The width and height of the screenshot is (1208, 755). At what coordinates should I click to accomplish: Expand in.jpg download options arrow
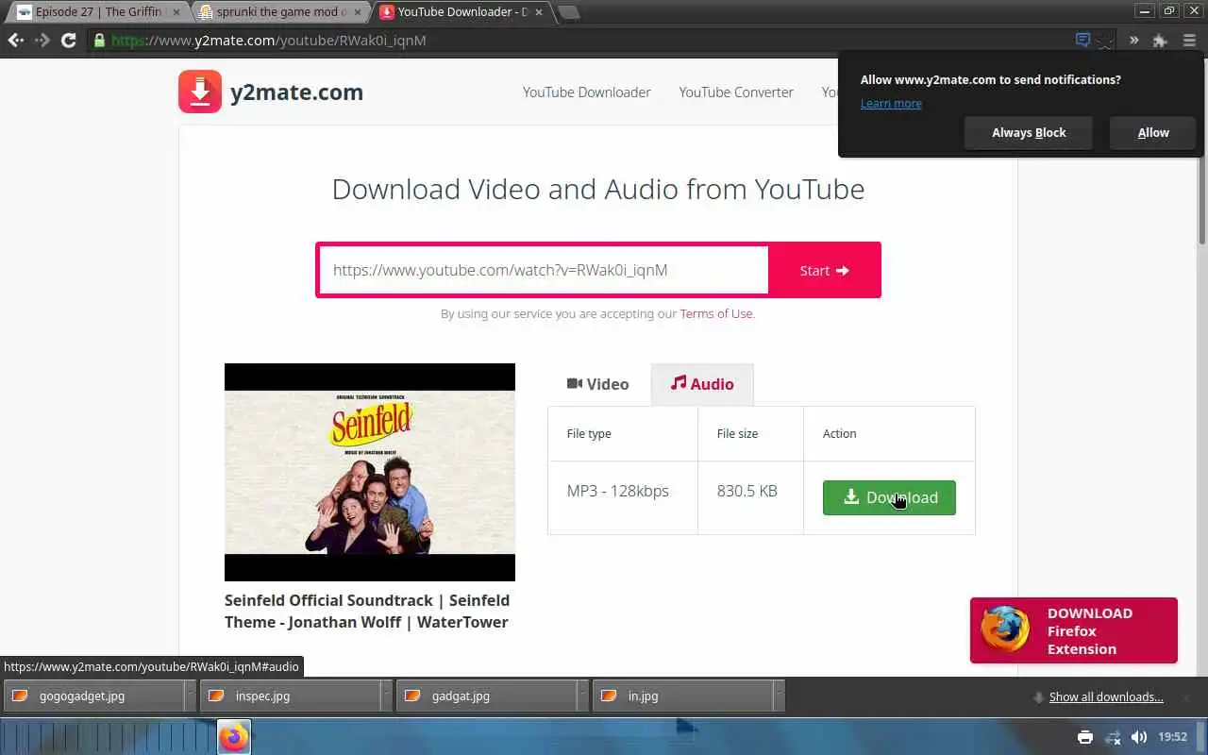click(x=780, y=696)
